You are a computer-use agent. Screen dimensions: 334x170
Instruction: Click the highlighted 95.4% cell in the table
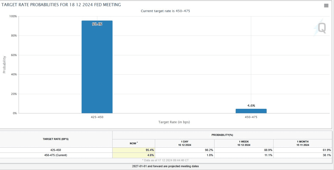tap(134, 150)
